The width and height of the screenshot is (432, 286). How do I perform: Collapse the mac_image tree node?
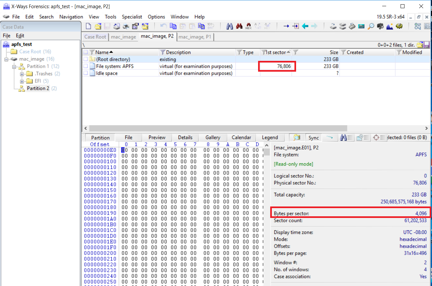(7, 59)
